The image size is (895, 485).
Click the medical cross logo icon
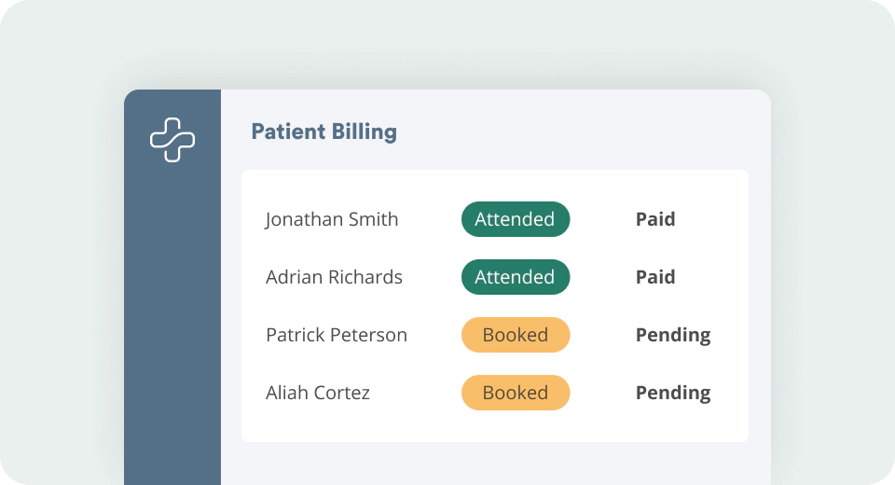click(x=172, y=140)
